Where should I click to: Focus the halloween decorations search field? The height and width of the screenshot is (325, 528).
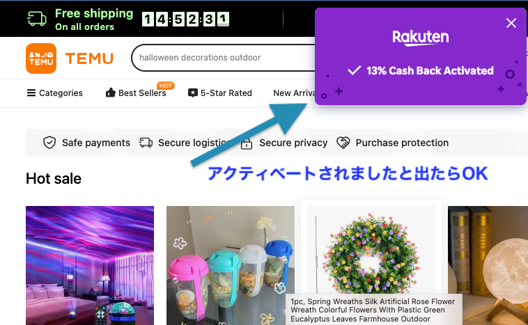(x=224, y=58)
